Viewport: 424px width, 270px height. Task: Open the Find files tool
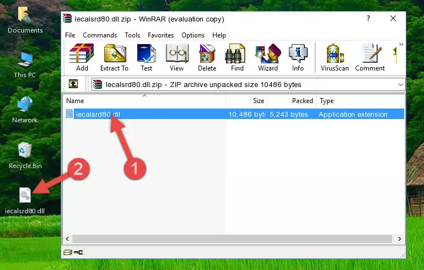click(x=237, y=57)
